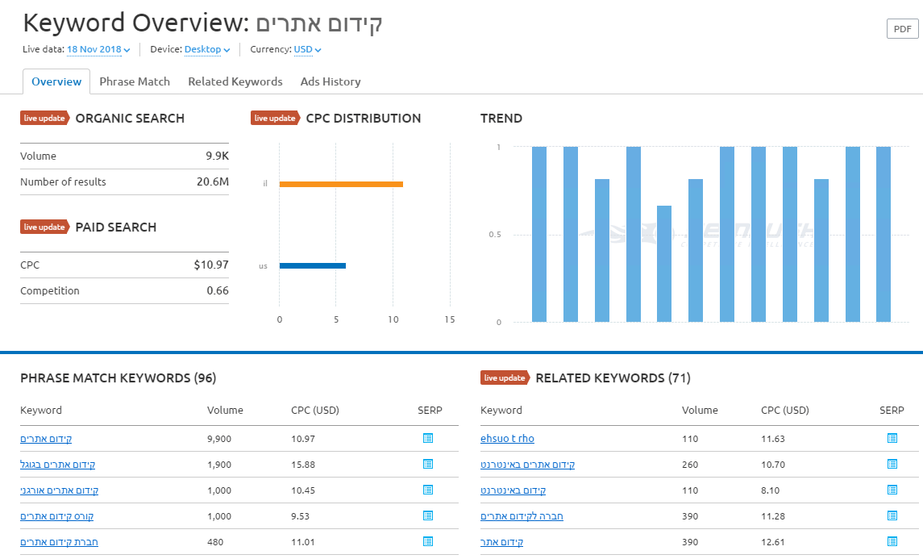Open keyword link קידום אתרים בגוגל
The height and width of the screenshot is (559, 923).
[x=58, y=465]
